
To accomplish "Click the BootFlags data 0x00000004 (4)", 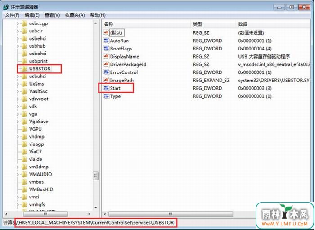I will (255, 49).
